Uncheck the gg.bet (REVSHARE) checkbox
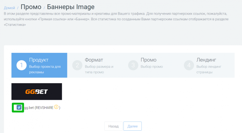The image size is (242, 133). [x=19, y=107]
